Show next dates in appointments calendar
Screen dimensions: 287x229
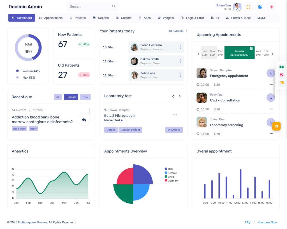click(x=272, y=53)
